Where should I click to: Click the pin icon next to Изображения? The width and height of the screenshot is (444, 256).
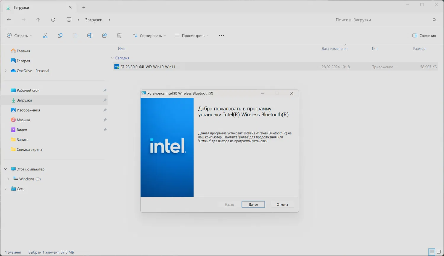(105, 110)
